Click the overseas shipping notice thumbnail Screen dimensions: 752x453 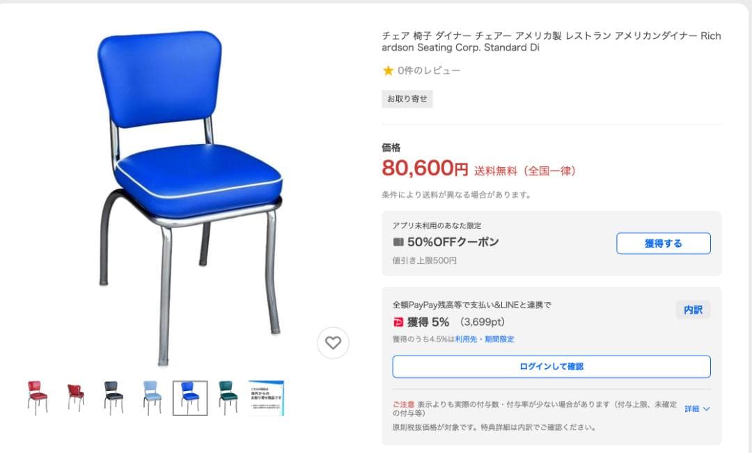point(267,397)
